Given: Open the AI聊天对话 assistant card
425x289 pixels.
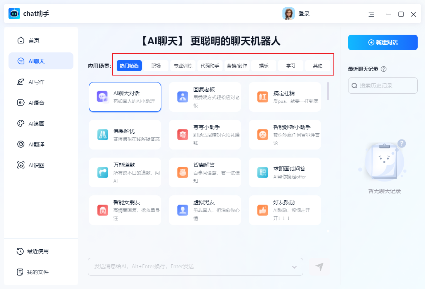Looking at the screenshot, I should 125,97.
